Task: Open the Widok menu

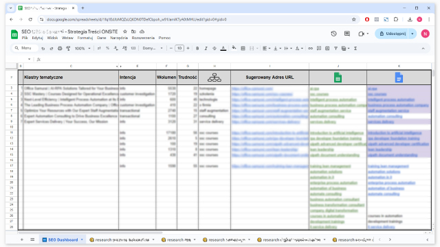Action: click(52, 38)
